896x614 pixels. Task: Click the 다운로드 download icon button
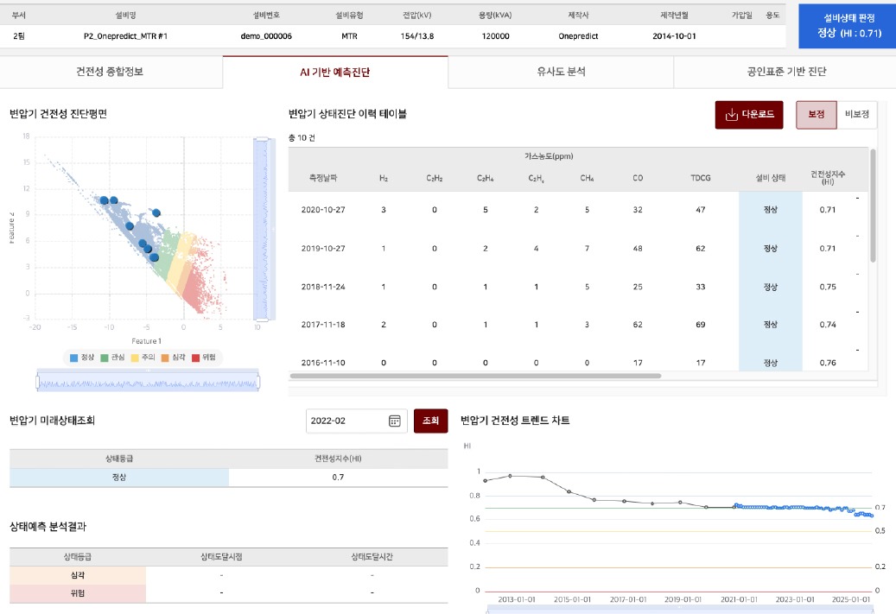[x=748, y=115]
